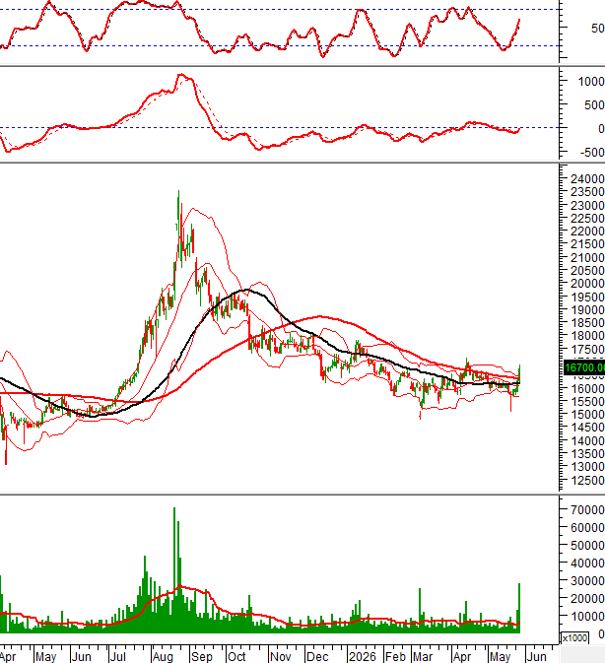Click the latest tall volume bar in May
The width and height of the screenshot is (605, 663).
pos(519,608)
